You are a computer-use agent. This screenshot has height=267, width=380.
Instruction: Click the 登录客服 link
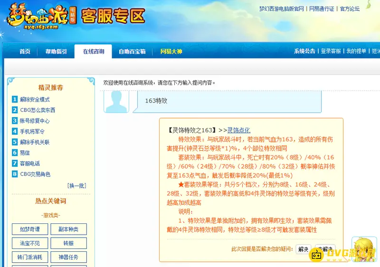coord(331,51)
